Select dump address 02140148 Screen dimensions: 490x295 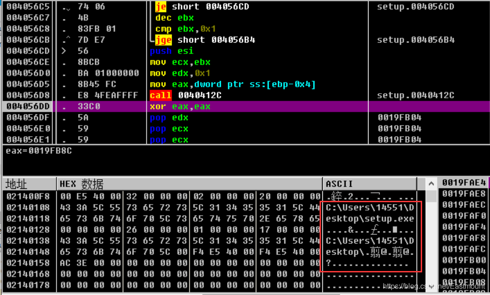(28, 252)
